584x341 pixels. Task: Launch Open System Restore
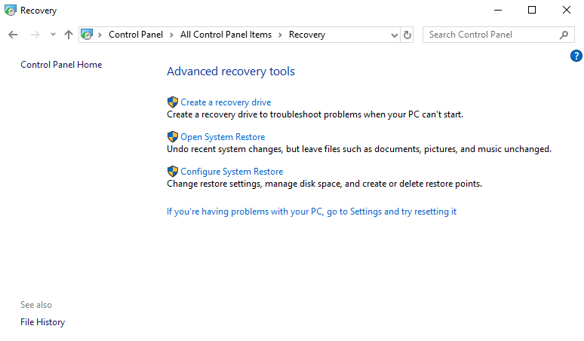coord(223,137)
